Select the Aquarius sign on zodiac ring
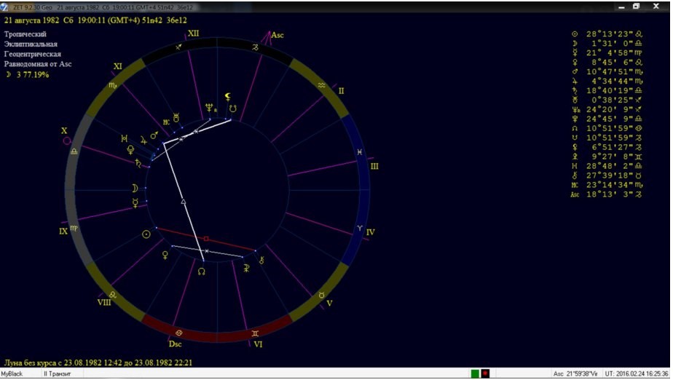The width and height of the screenshot is (673, 380). click(322, 85)
